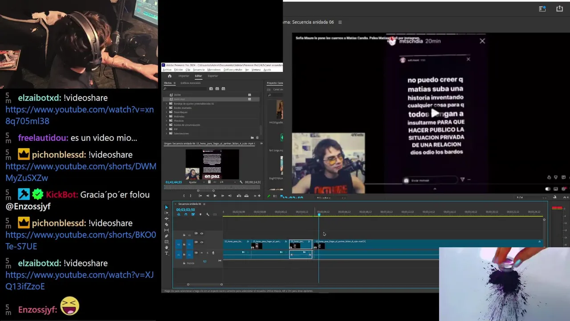Select the Pen tool in timeline toolbar
Viewport: 570px width, 321px height.
click(167, 236)
